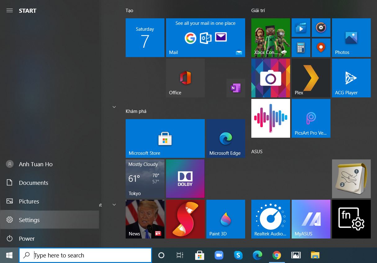This screenshot has height=263, width=377.
Task: Expand the START hamburger menu
Action: tap(10, 11)
